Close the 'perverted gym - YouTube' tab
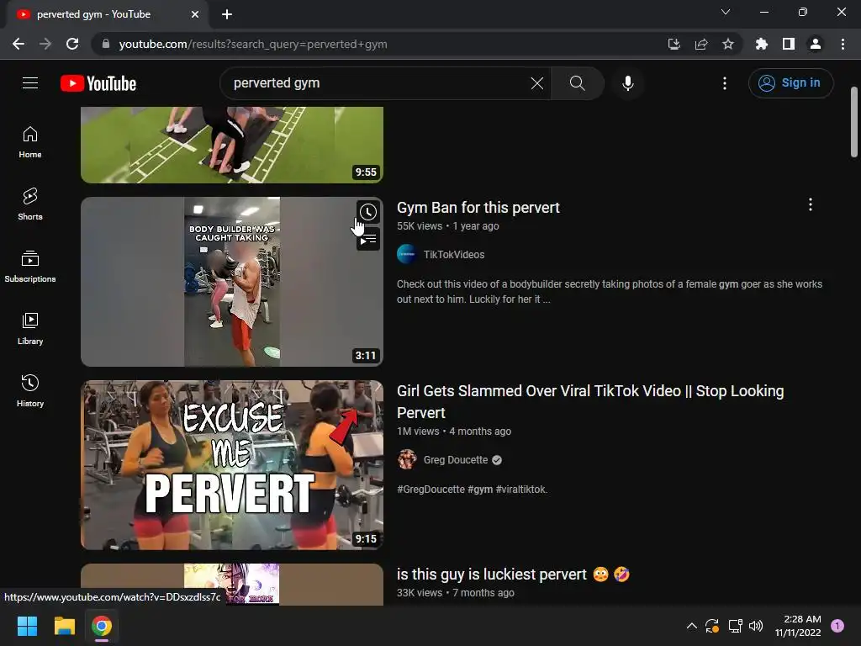861x646 pixels. coord(195,14)
